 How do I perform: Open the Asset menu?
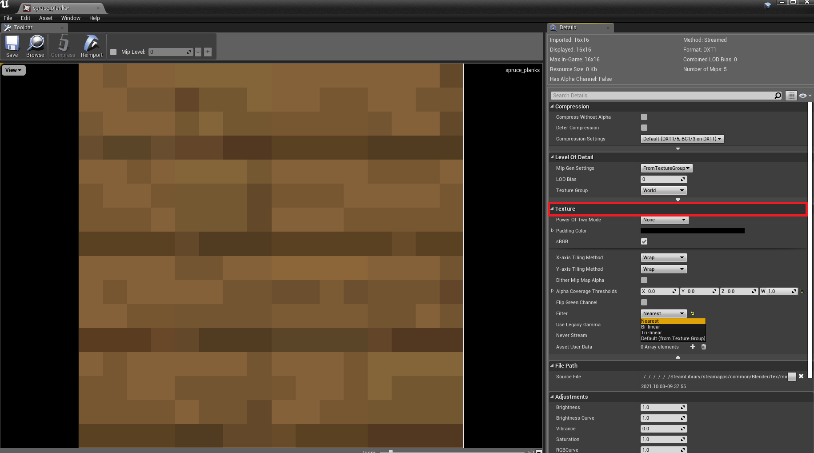tap(46, 18)
